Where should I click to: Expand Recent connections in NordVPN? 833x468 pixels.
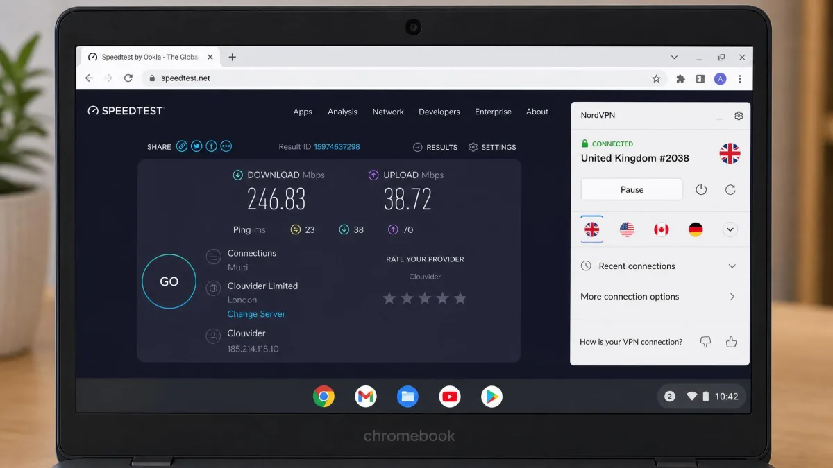(x=658, y=266)
